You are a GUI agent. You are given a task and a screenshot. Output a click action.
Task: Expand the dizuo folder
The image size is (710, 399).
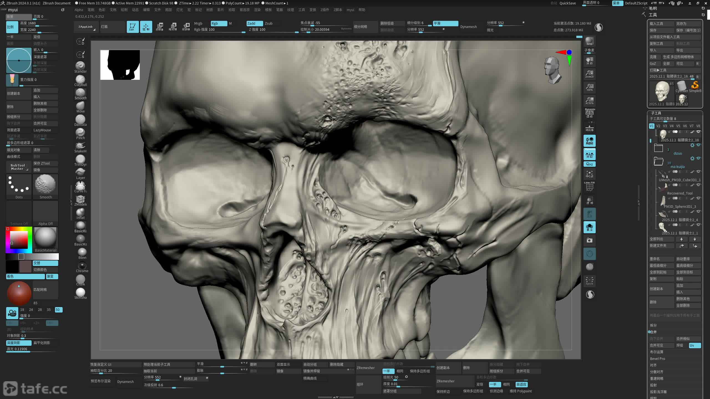[x=658, y=149]
